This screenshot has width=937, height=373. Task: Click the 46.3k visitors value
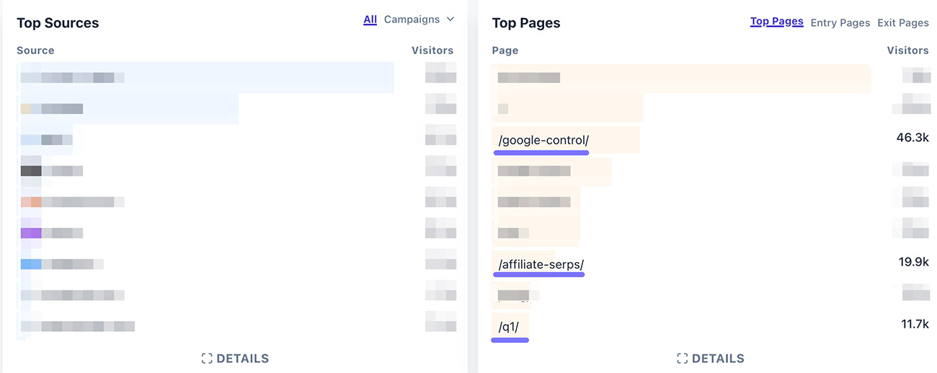point(912,137)
